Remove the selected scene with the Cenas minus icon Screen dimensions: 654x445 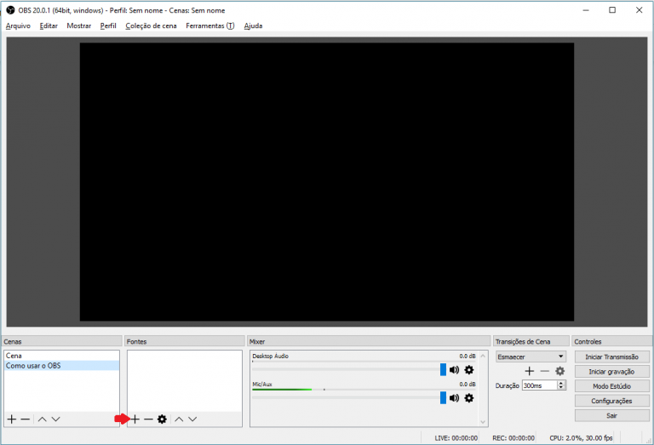26,419
